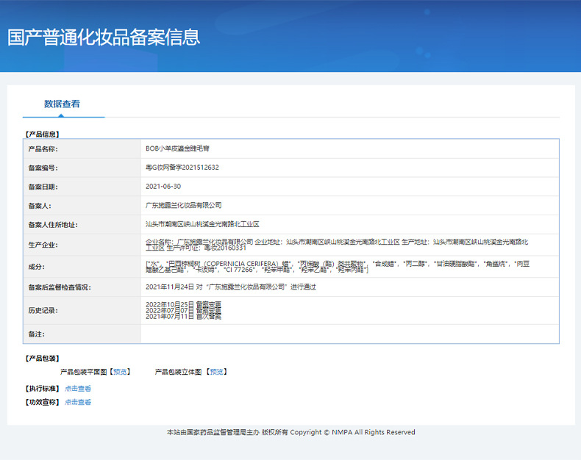Click the 2021年07月11日 history record entry

[x=183, y=316]
